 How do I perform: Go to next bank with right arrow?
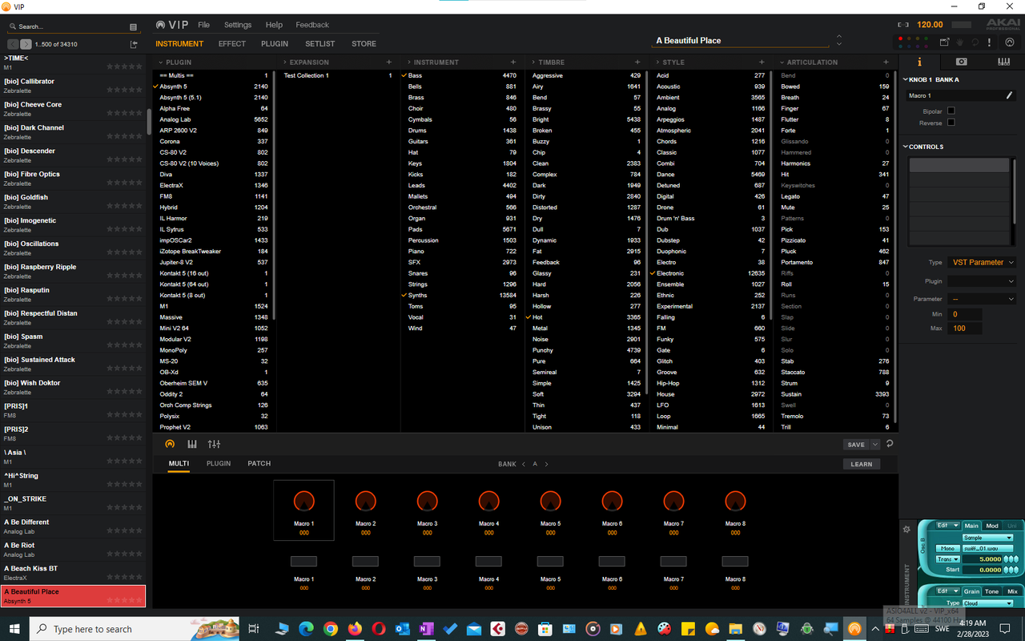pyautogui.click(x=547, y=464)
